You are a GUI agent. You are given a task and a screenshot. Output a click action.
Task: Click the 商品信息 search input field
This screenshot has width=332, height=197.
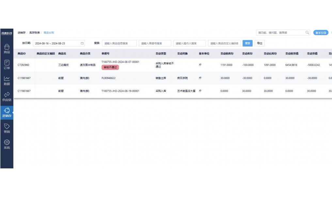[x=120, y=43]
